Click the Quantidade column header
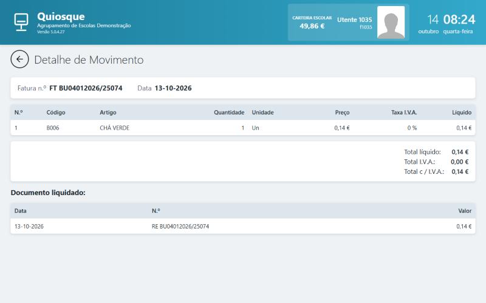 coord(229,113)
